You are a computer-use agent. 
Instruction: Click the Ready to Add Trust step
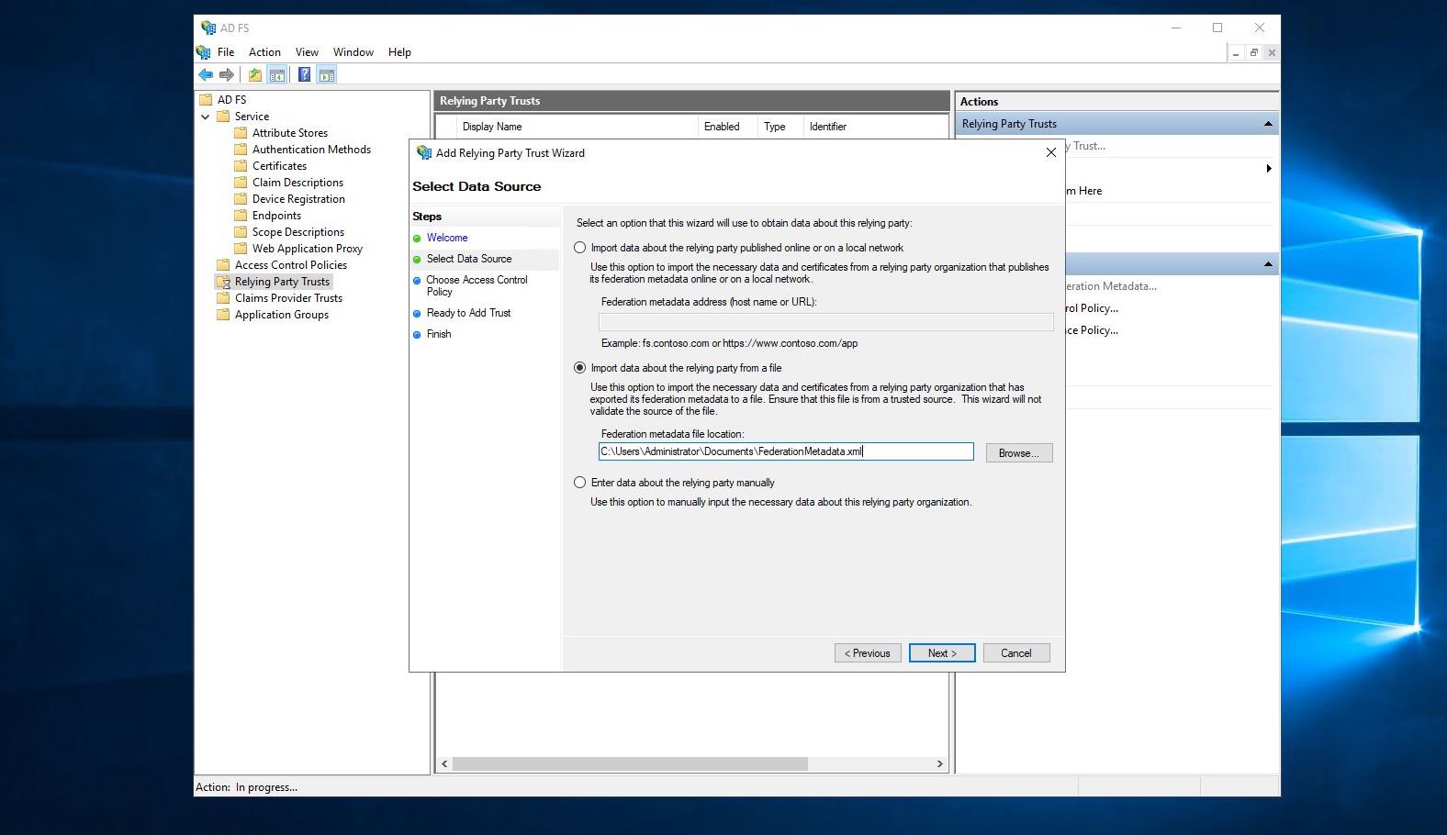[468, 313]
